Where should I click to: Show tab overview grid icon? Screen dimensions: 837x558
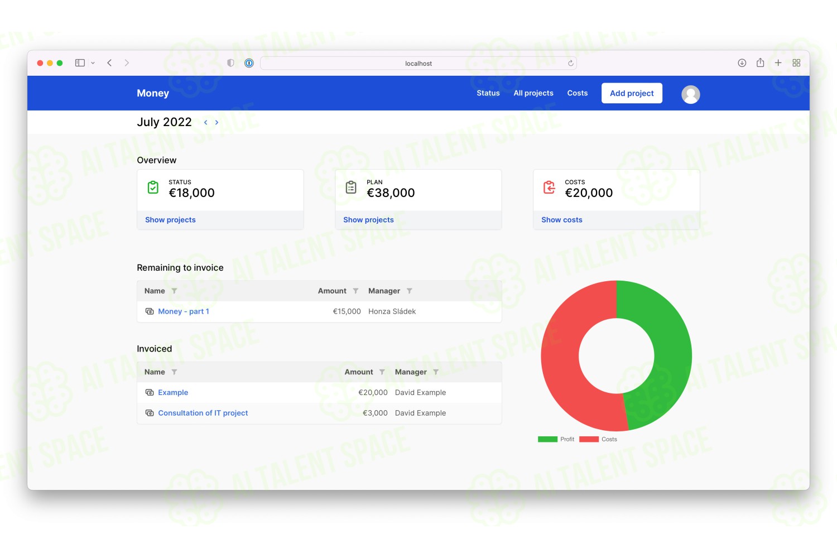[796, 63]
